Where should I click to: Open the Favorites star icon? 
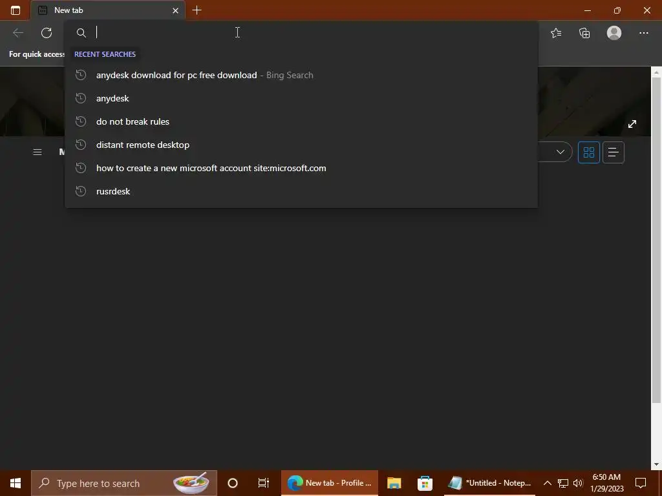[556, 33]
